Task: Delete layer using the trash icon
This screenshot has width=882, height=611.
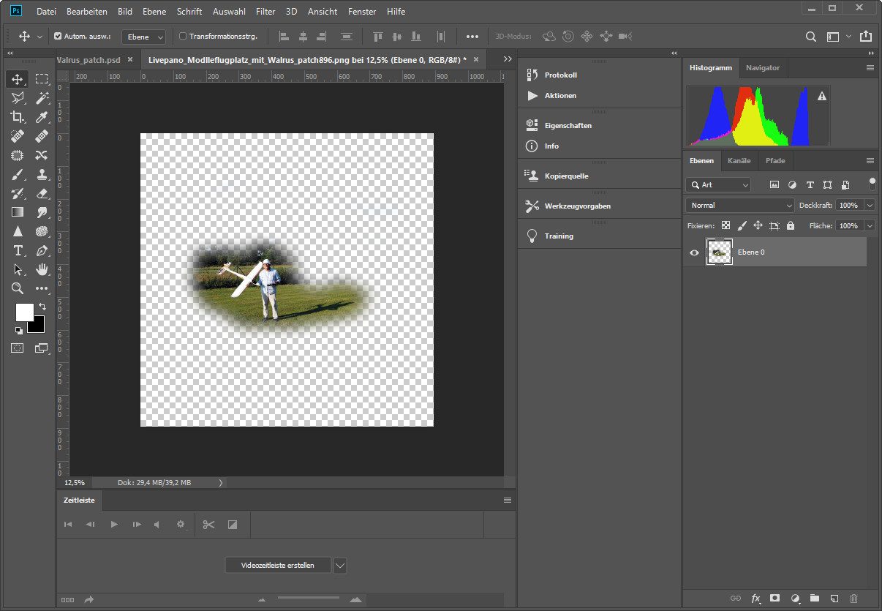Action: click(853, 598)
